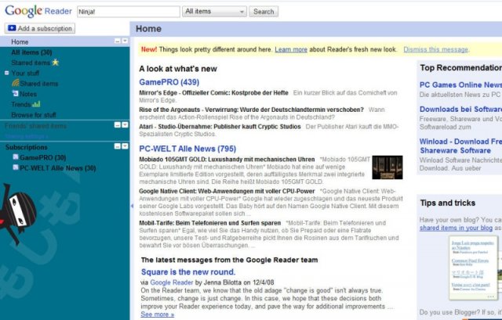Click the Google Reader logo

click(37, 11)
